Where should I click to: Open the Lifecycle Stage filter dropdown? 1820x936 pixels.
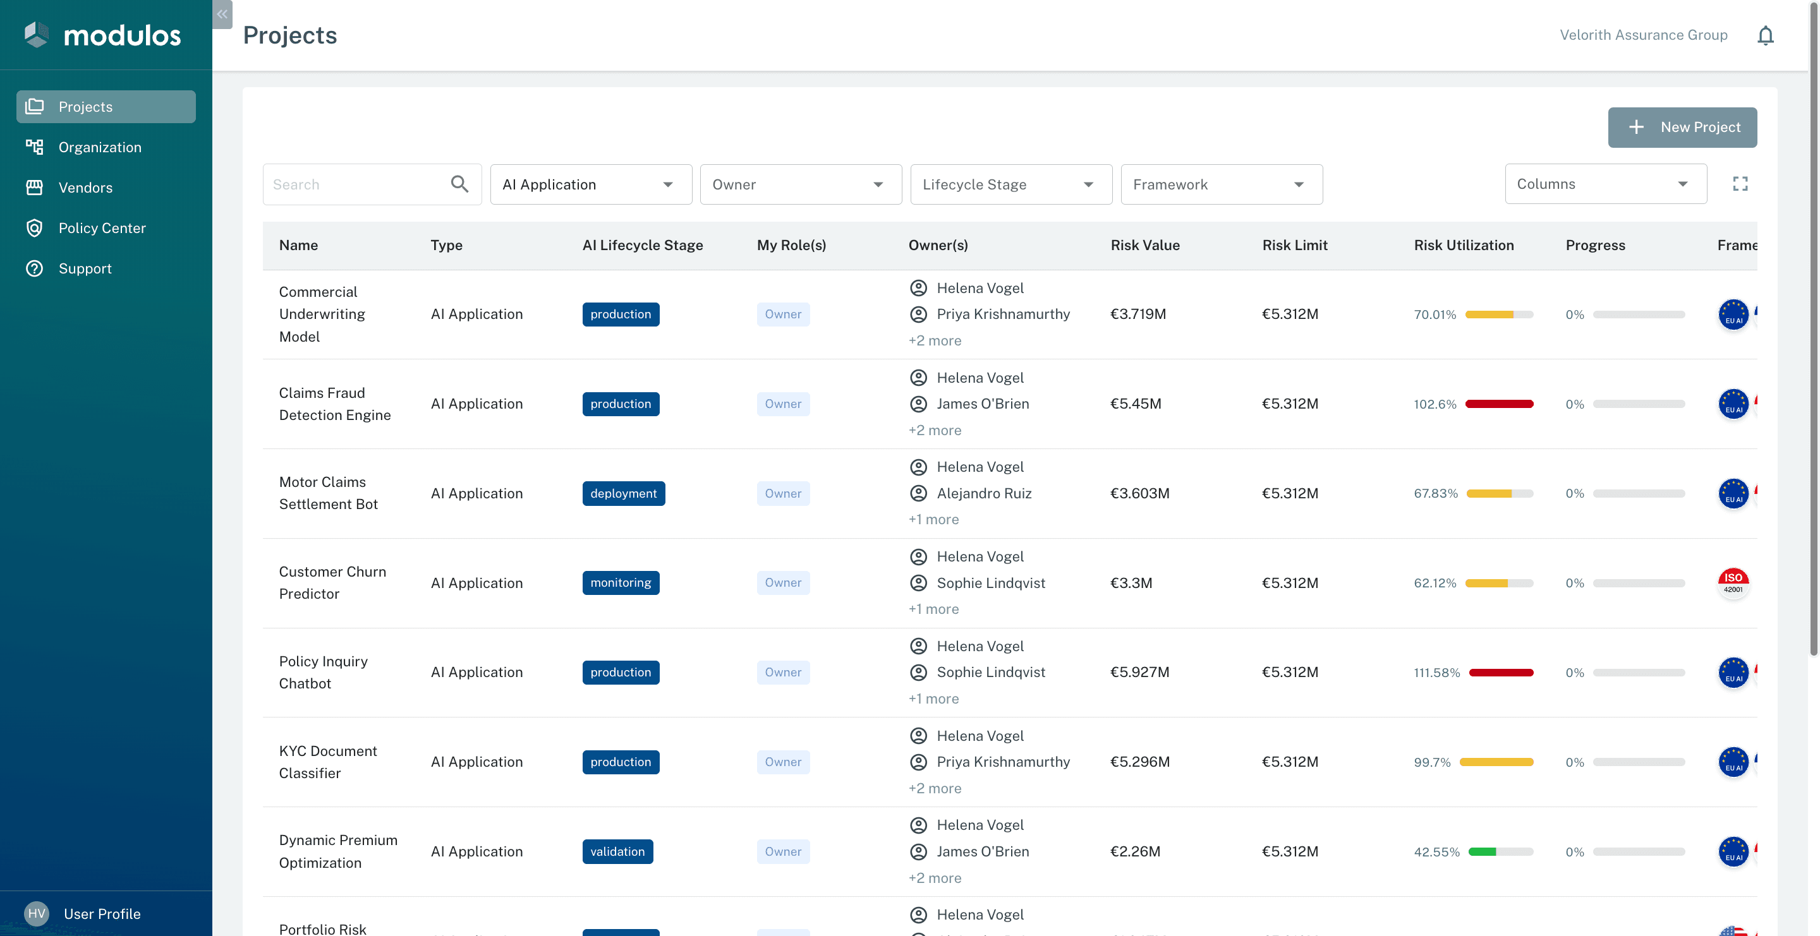point(1011,184)
